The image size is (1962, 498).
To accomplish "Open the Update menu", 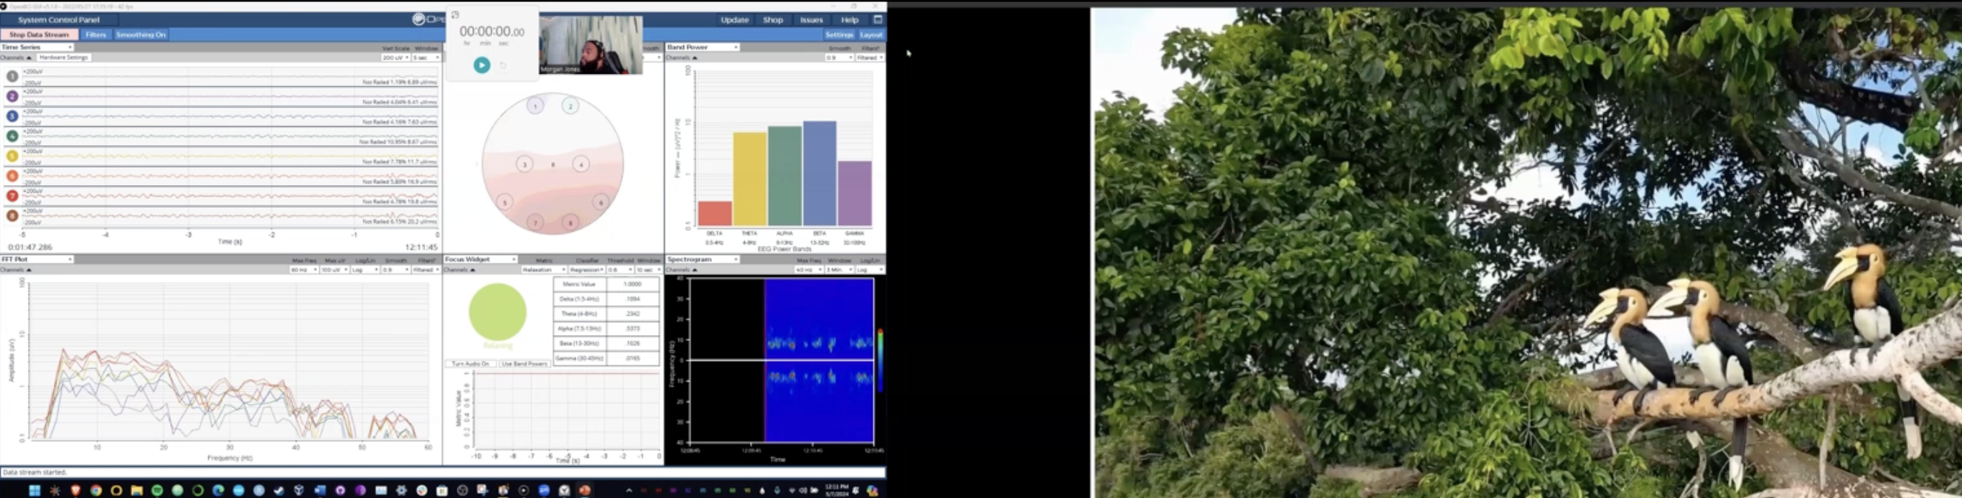I will (x=734, y=20).
